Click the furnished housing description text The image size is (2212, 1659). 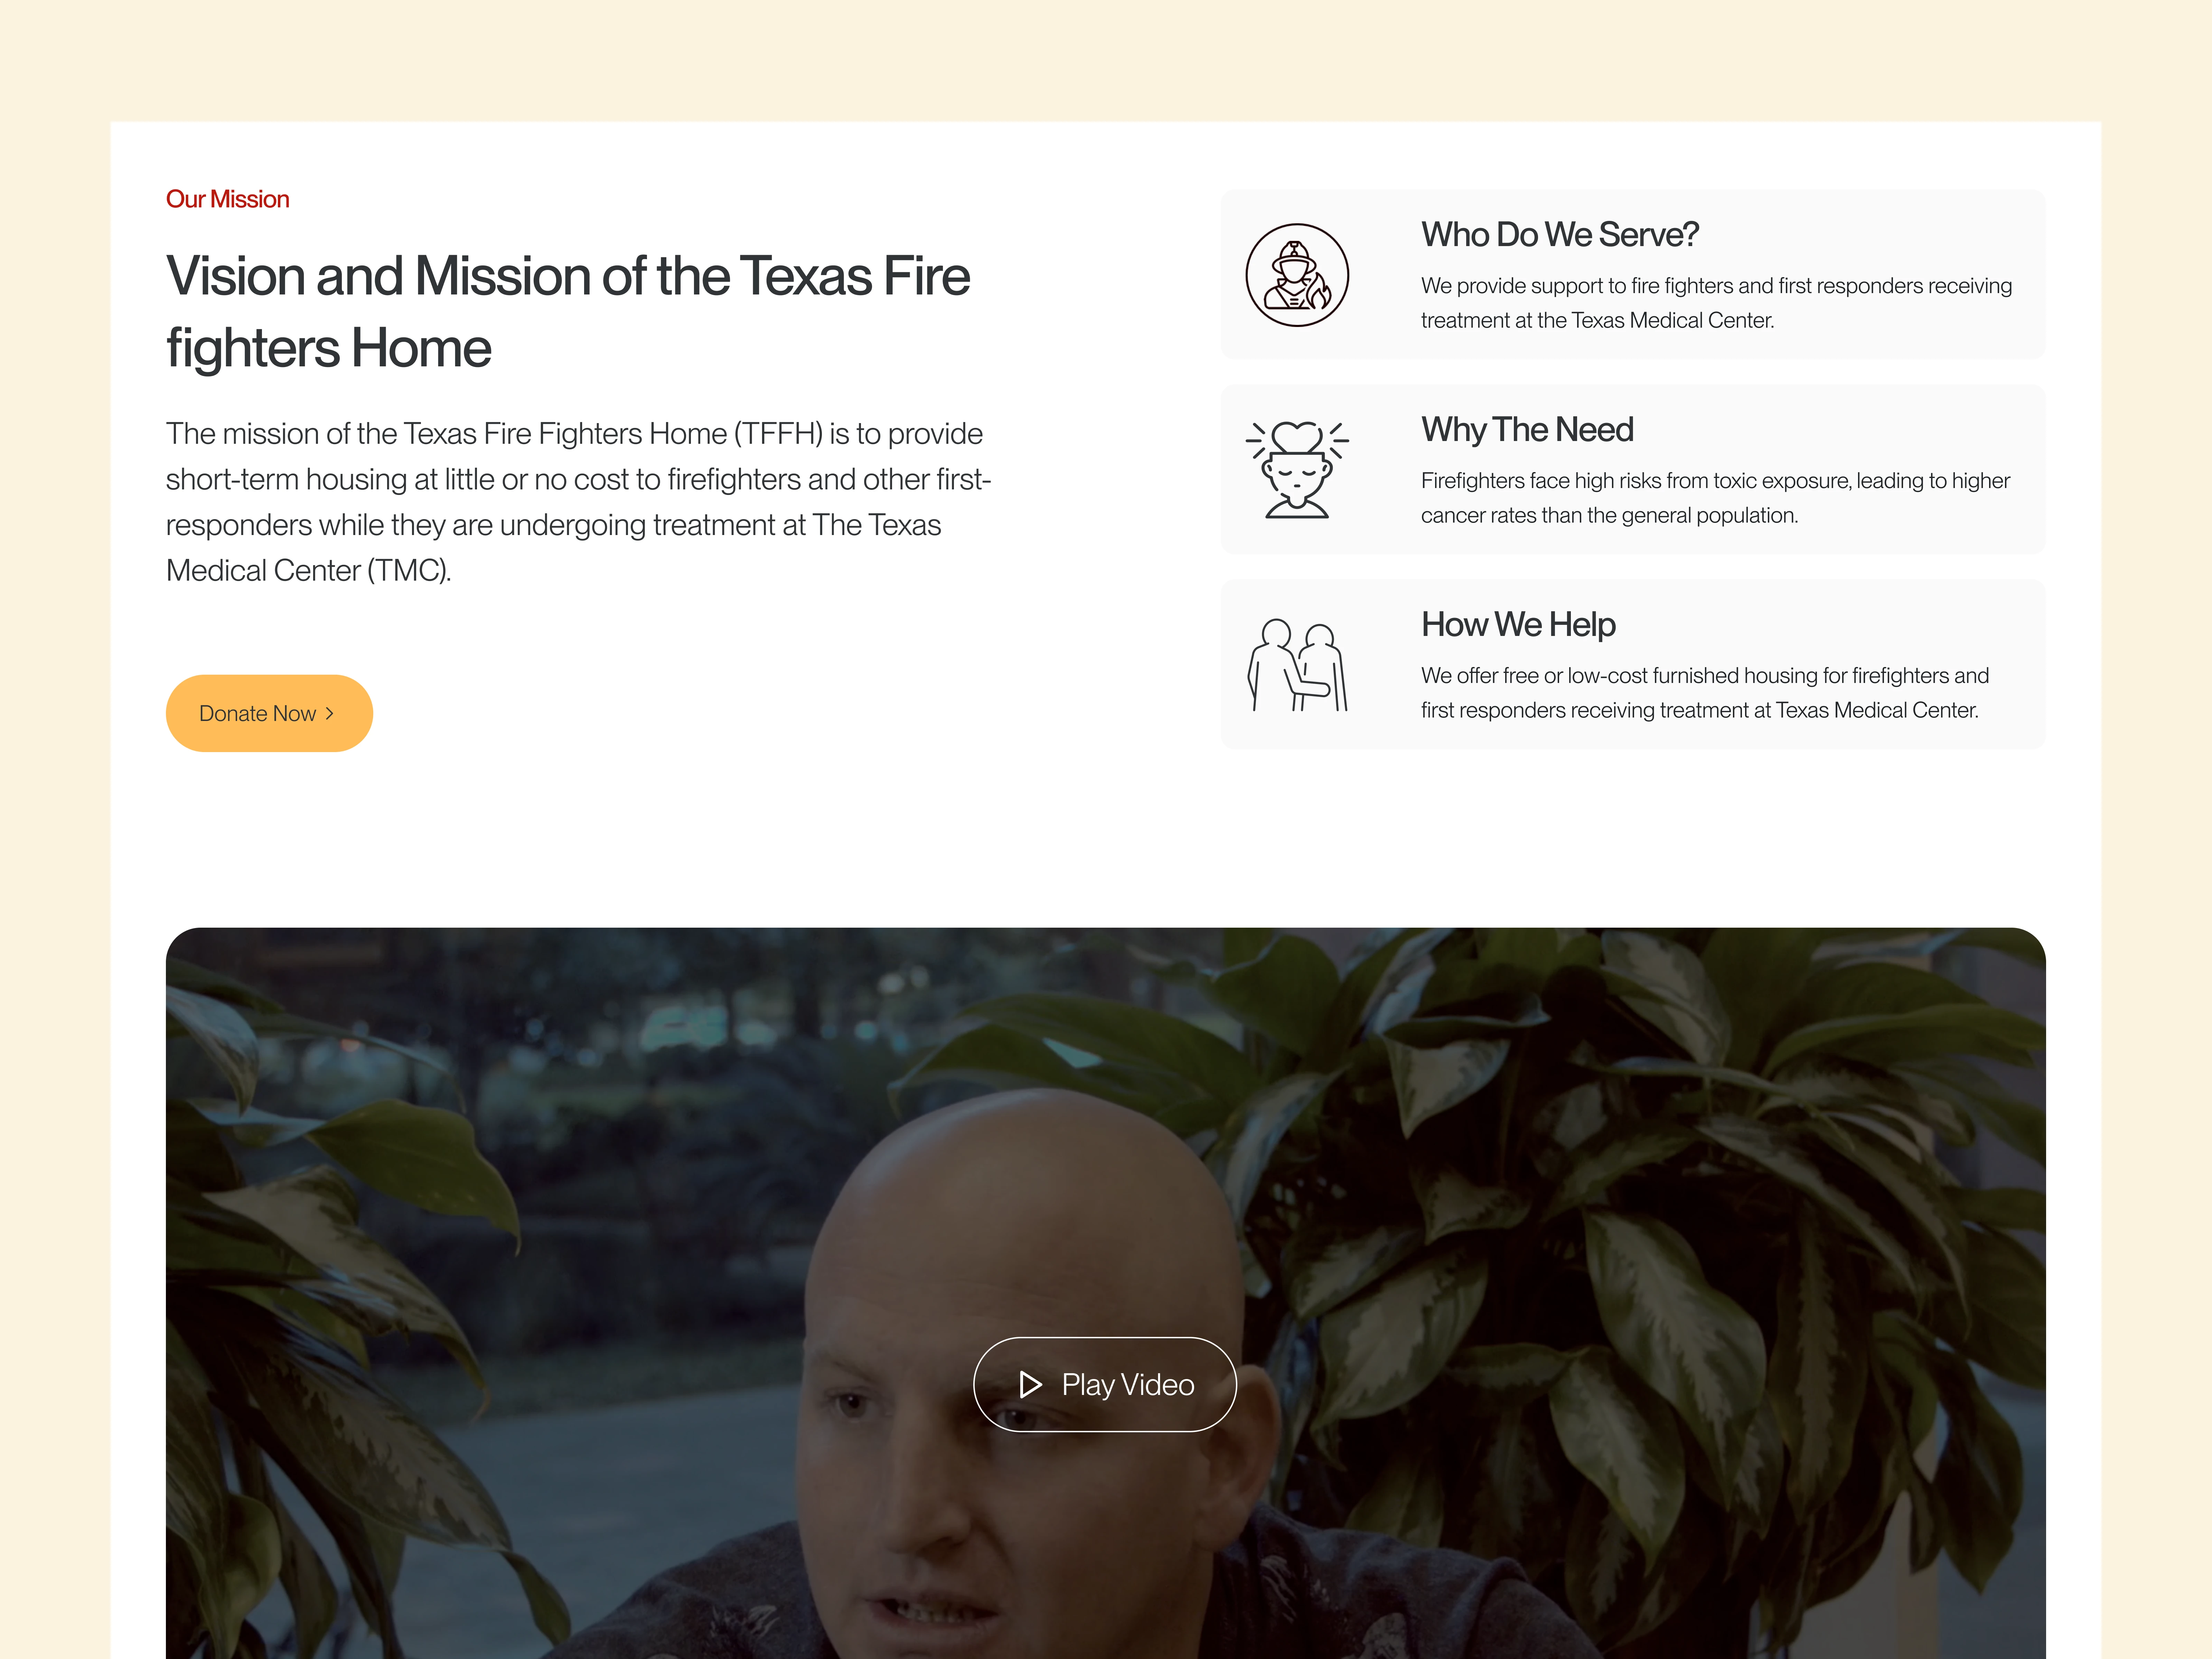pyautogui.click(x=1705, y=693)
